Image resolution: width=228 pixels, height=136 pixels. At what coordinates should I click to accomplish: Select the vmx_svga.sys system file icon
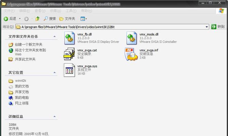pos(70,70)
